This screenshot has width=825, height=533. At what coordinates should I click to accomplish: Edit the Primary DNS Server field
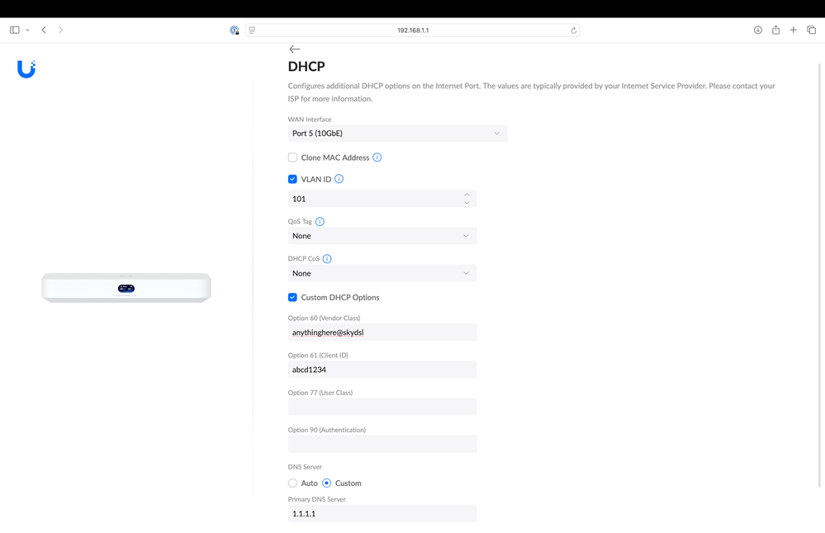(x=382, y=513)
